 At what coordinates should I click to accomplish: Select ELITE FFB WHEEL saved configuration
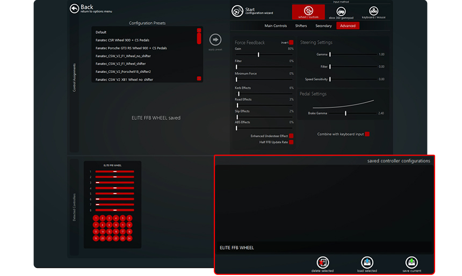[x=237, y=248]
